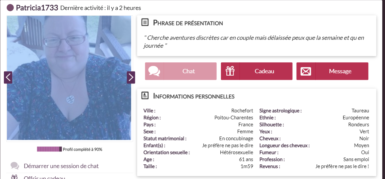Send a gift with the Cadeau button
This screenshot has width=385, height=179.
click(x=256, y=71)
